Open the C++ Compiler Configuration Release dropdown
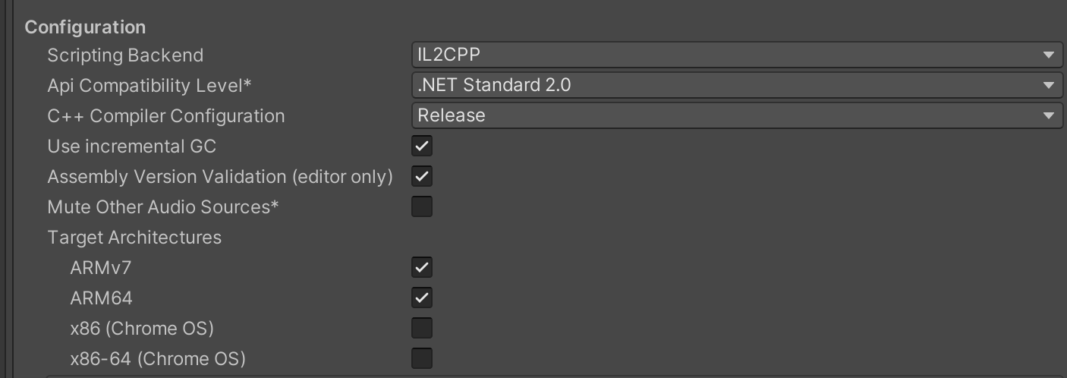The image size is (1067, 378). click(736, 115)
